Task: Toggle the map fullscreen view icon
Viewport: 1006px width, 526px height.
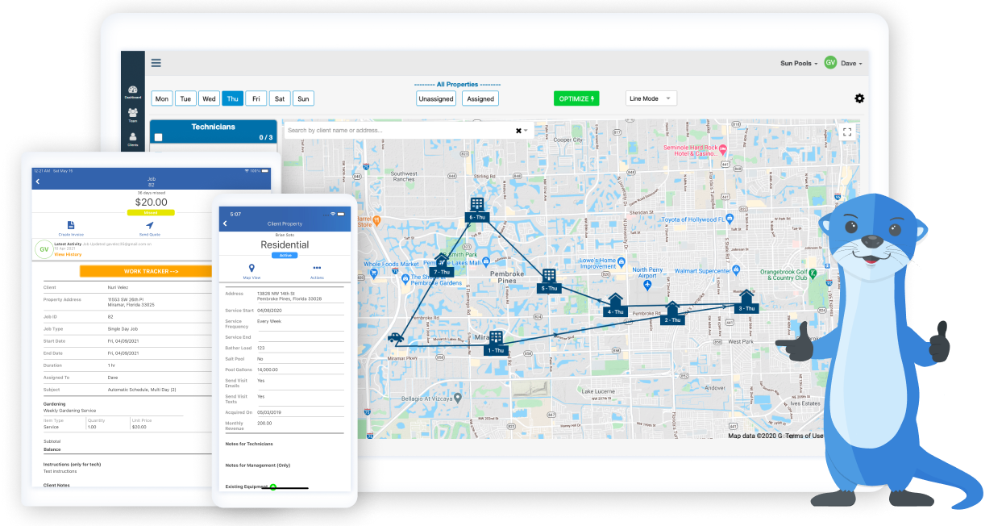Action: coord(846,131)
